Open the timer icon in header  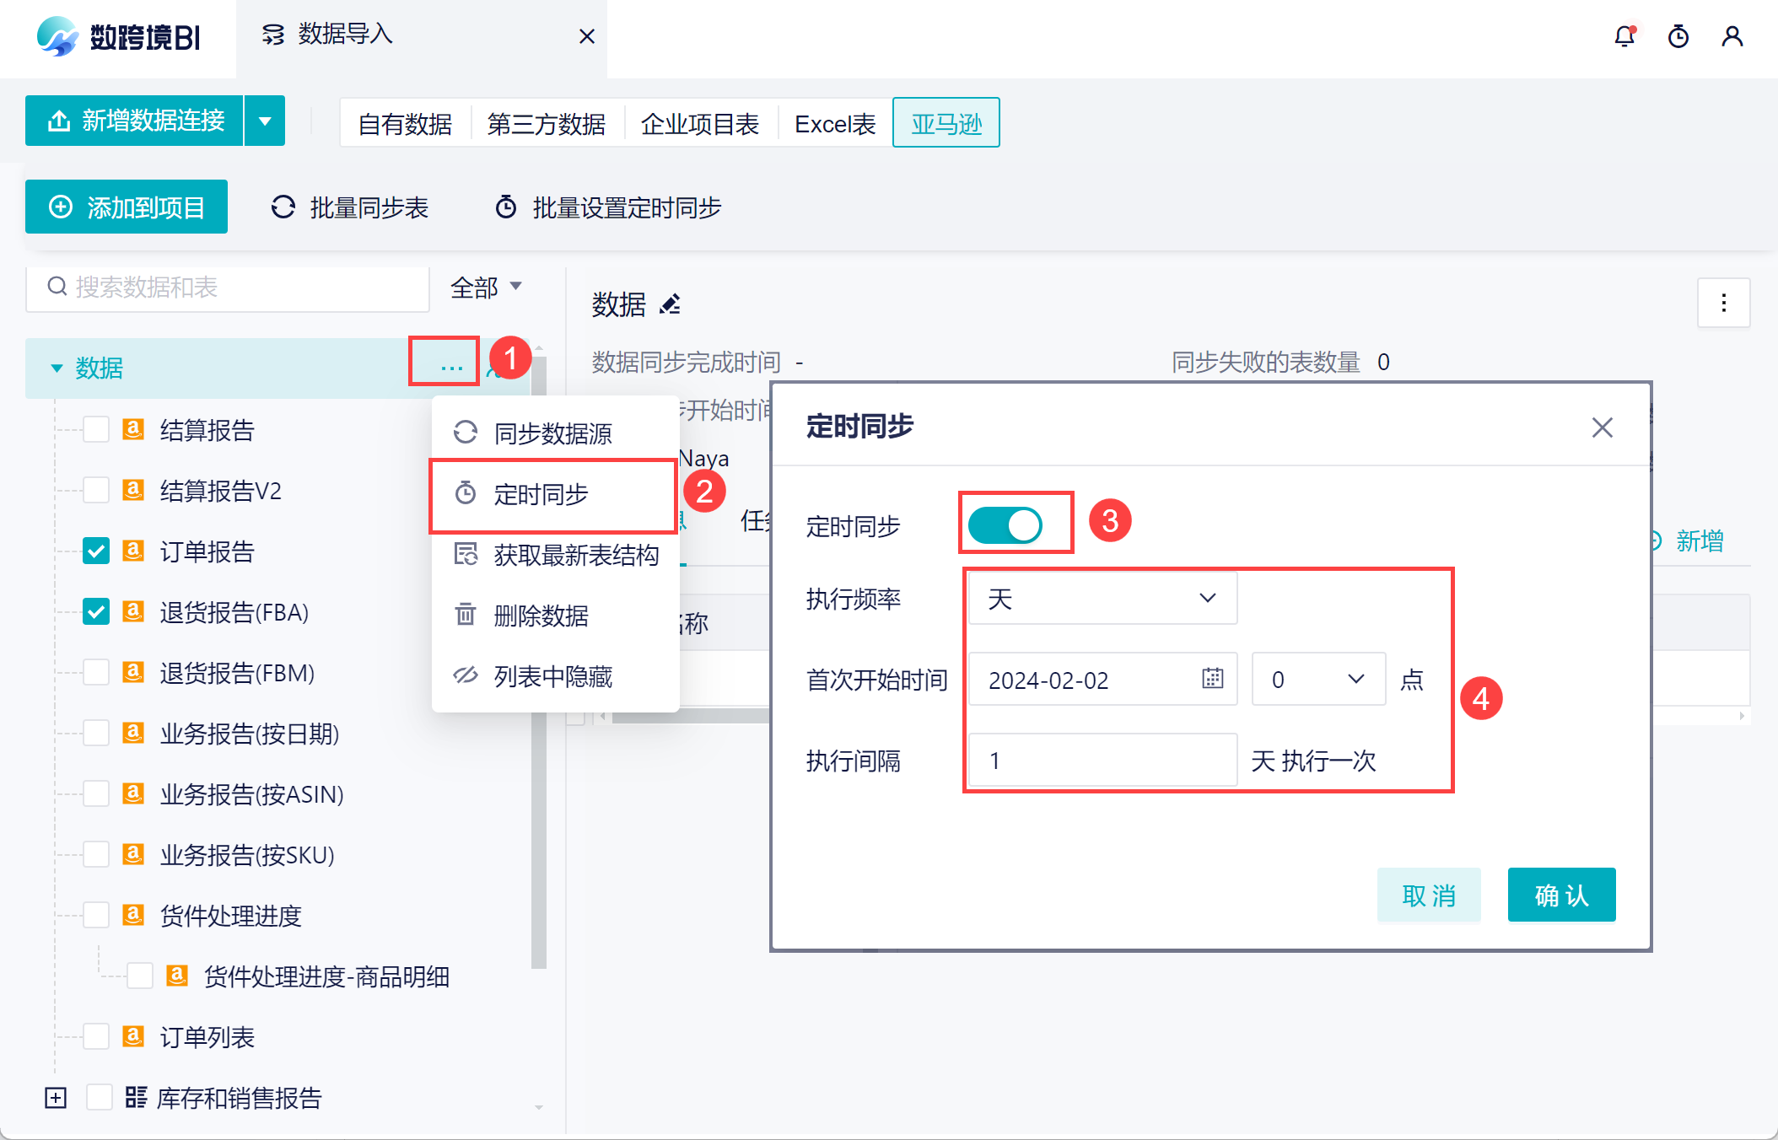click(x=1678, y=36)
